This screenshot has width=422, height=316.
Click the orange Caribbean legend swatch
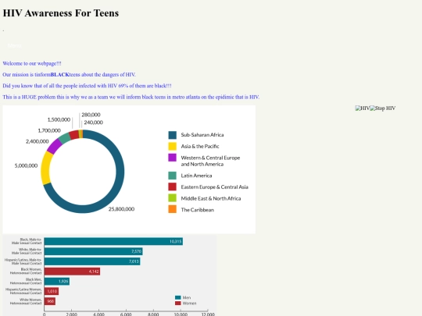click(172, 209)
